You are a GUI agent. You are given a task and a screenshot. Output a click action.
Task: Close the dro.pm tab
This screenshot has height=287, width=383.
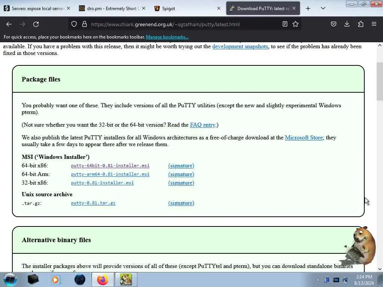coord(144,9)
